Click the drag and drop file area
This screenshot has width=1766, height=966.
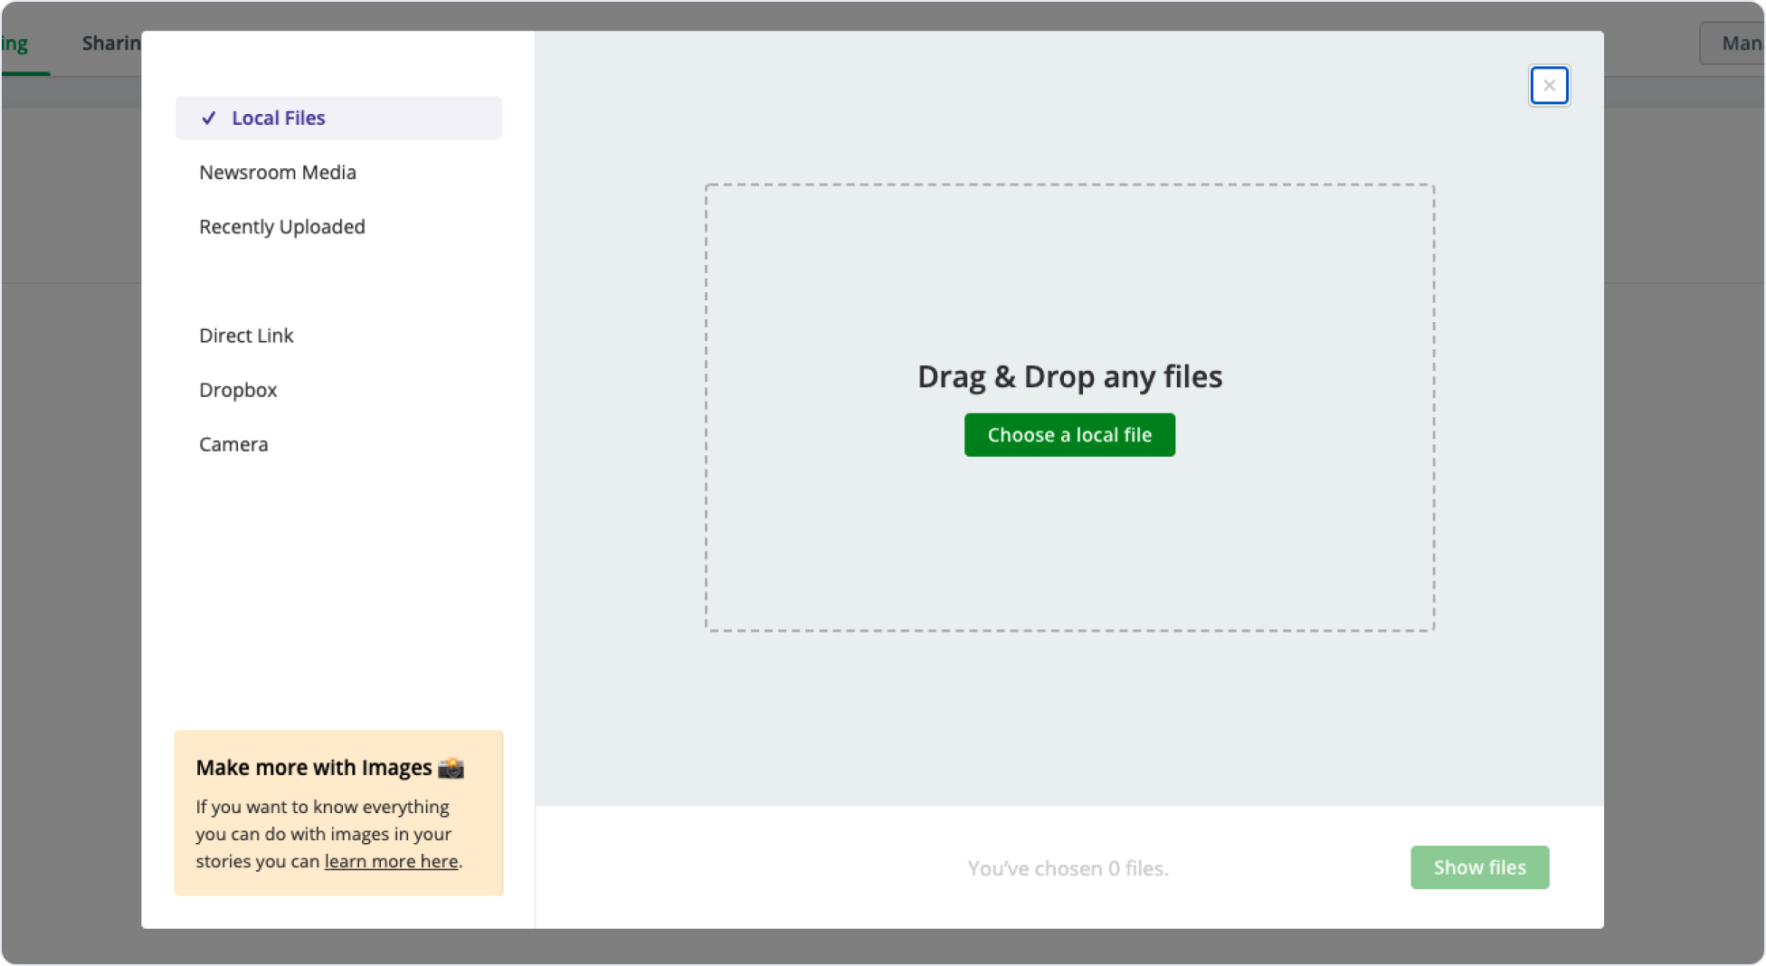pos(1069,407)
